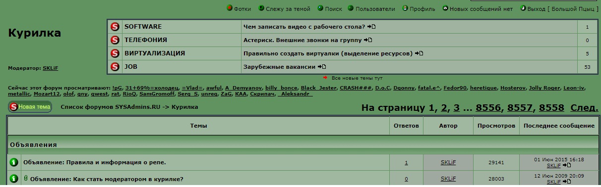The image size is (601, 187).
Task: Click the Новая тема button
Action: 30,106
